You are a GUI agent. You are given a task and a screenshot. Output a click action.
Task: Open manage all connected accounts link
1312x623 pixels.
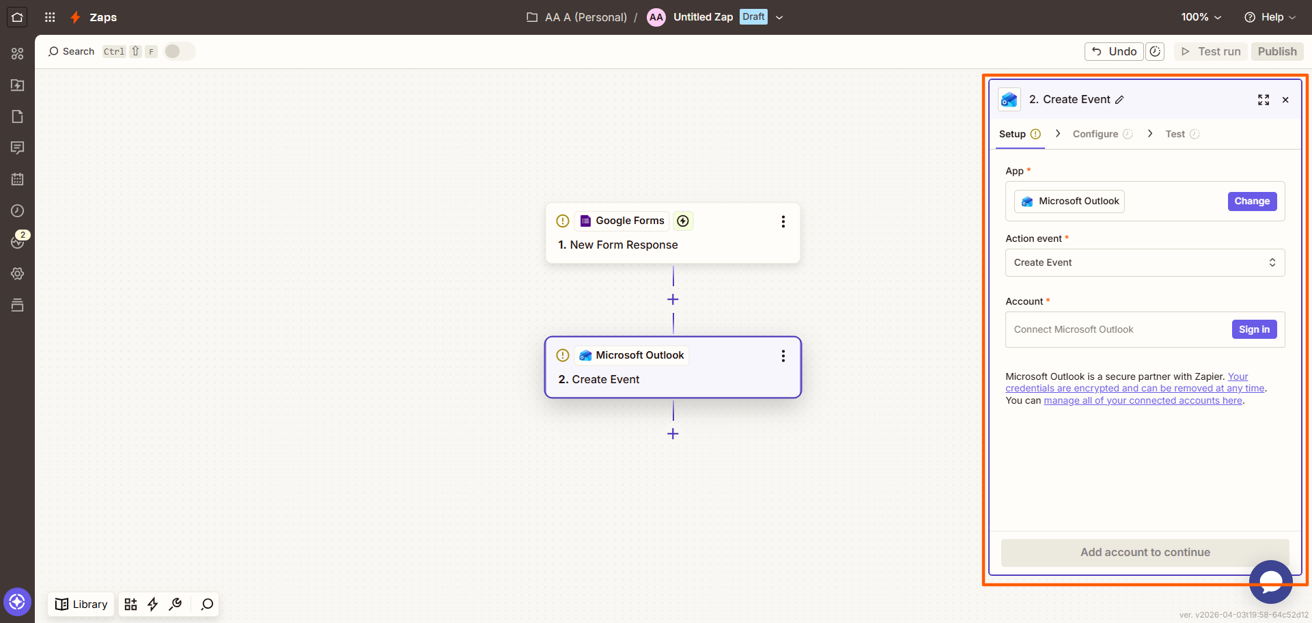pos(1143,401)
